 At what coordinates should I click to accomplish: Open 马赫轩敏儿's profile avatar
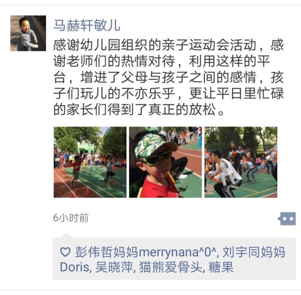pyautogui.click(x=28, y=33)
